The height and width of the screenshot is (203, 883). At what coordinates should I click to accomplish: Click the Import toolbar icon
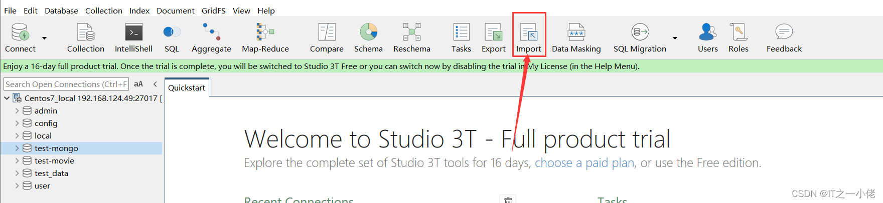pyautogui.click(x=529, y=37)
